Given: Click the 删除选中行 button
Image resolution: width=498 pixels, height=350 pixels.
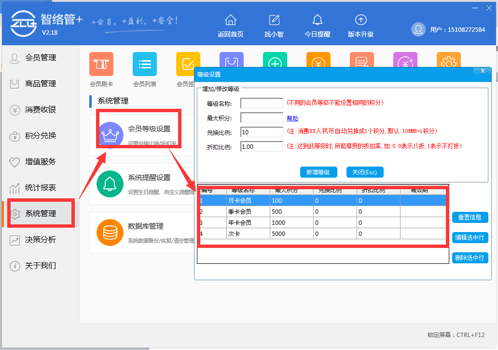Looking at the screenshot, I should [x=470, y=258].
